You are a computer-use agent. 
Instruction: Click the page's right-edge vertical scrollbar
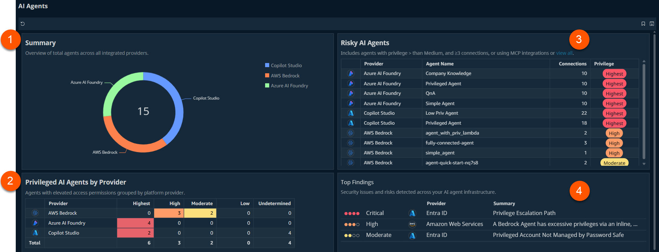tap(654, 141)
